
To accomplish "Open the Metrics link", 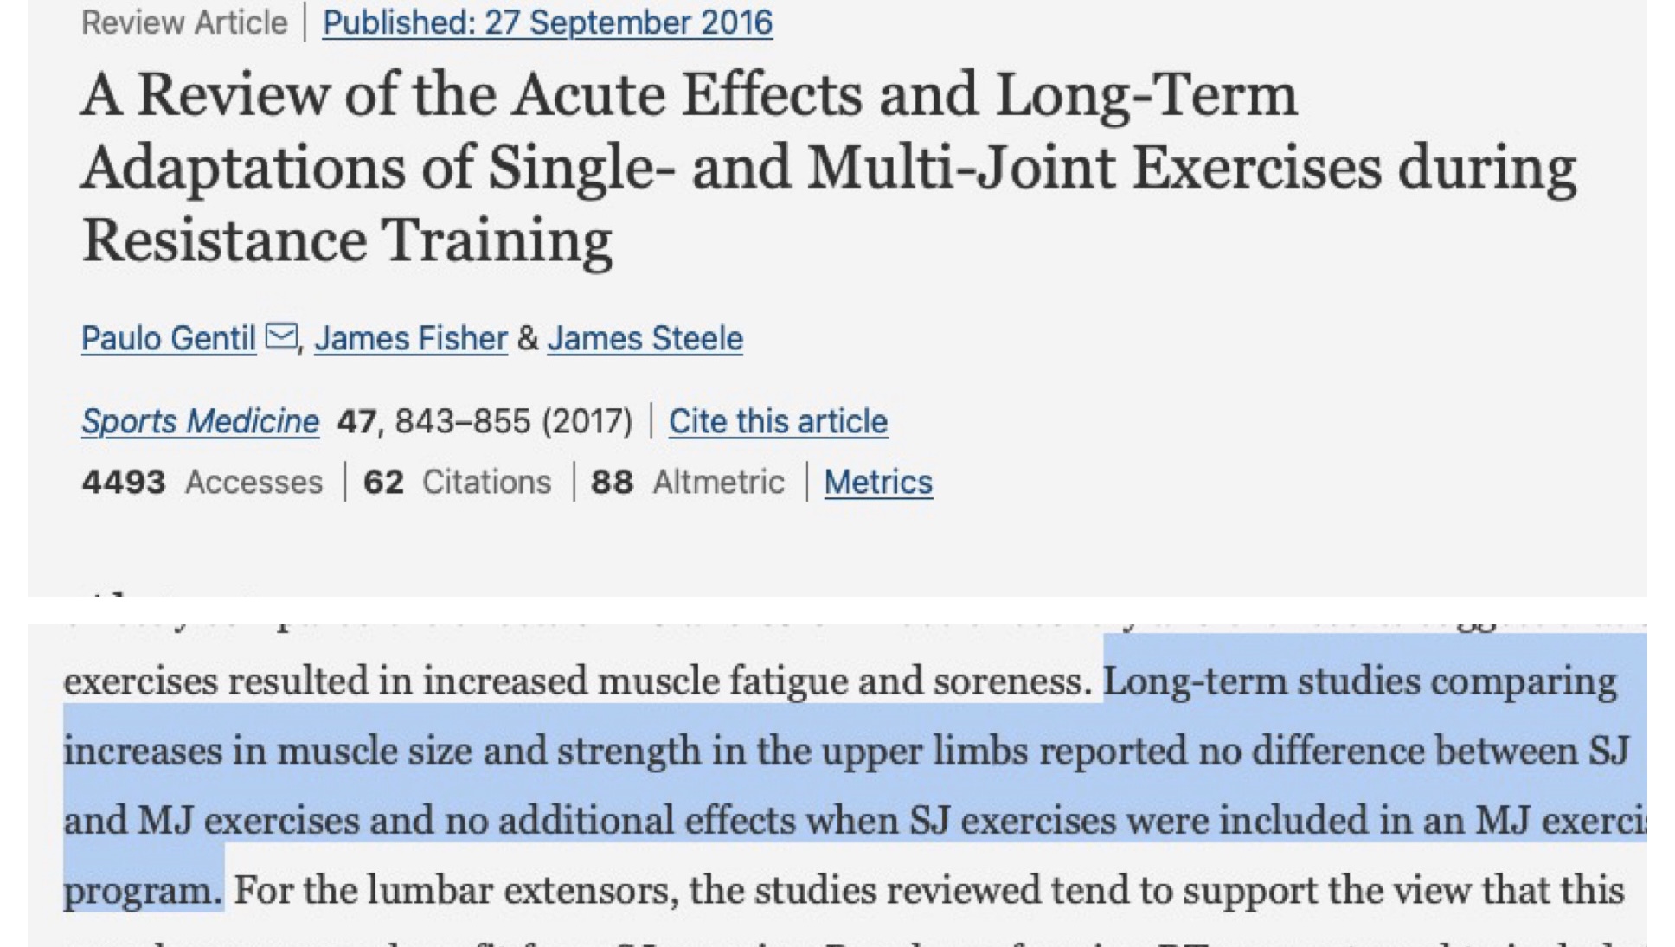I will [877, 482].
